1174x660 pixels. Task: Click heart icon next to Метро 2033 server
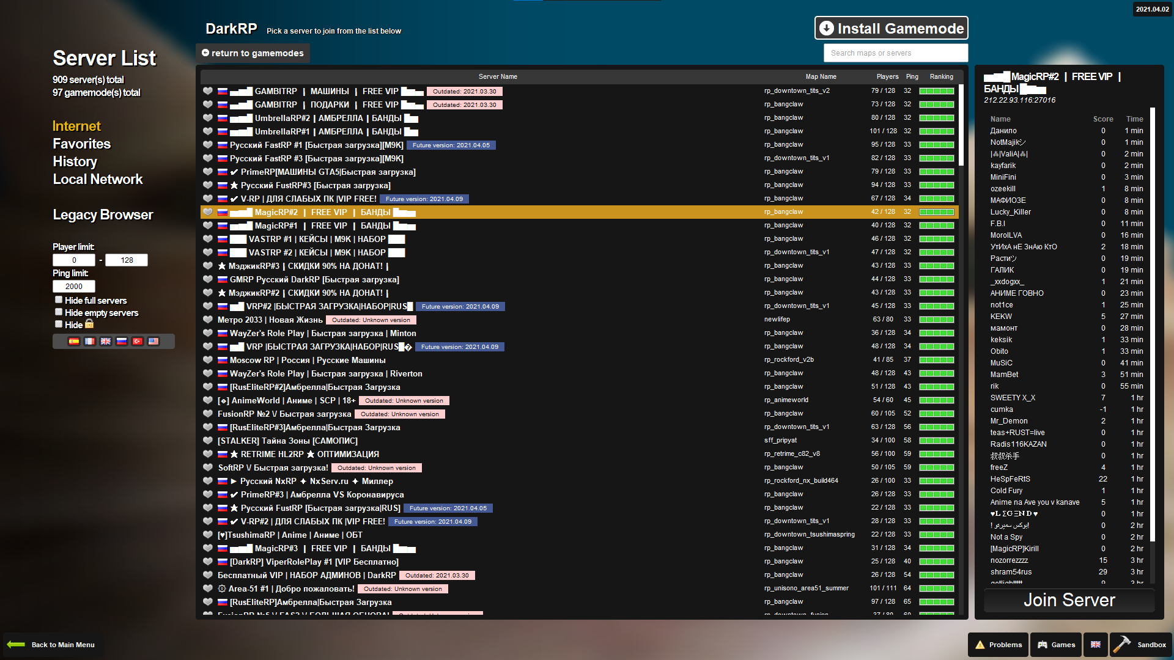[x=208, y=320]
